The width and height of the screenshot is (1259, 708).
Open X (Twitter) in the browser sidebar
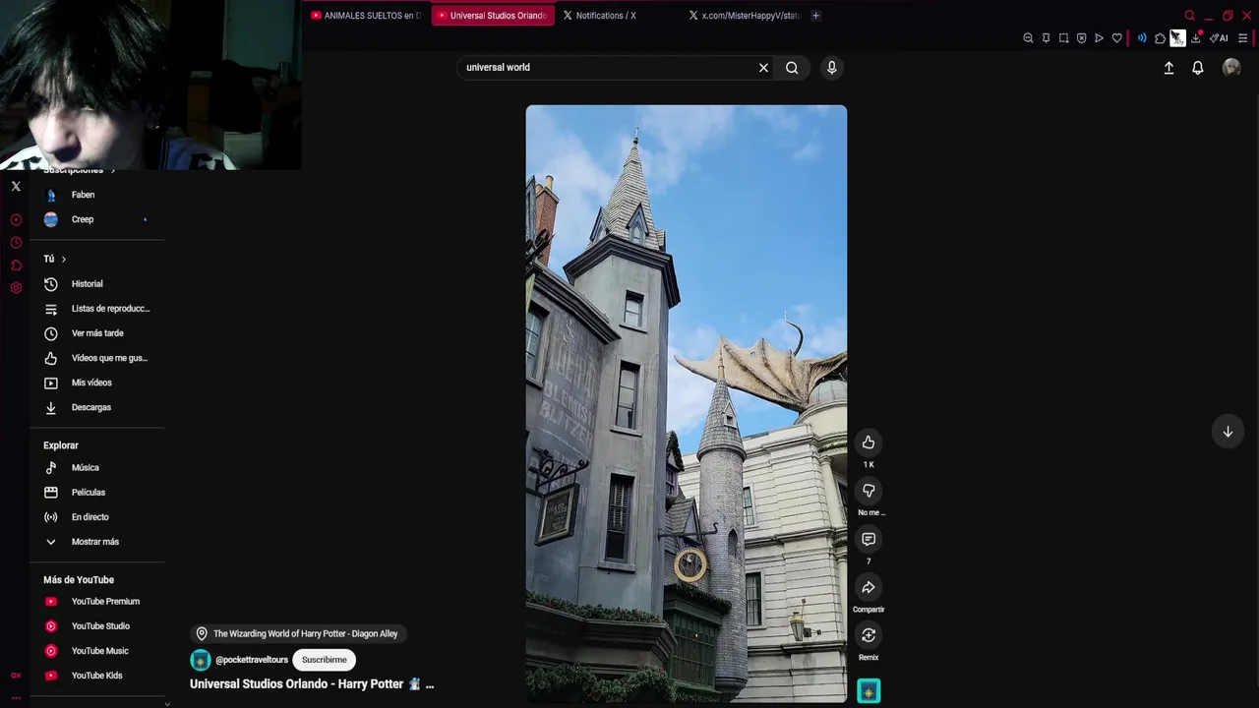pos(16,186)
